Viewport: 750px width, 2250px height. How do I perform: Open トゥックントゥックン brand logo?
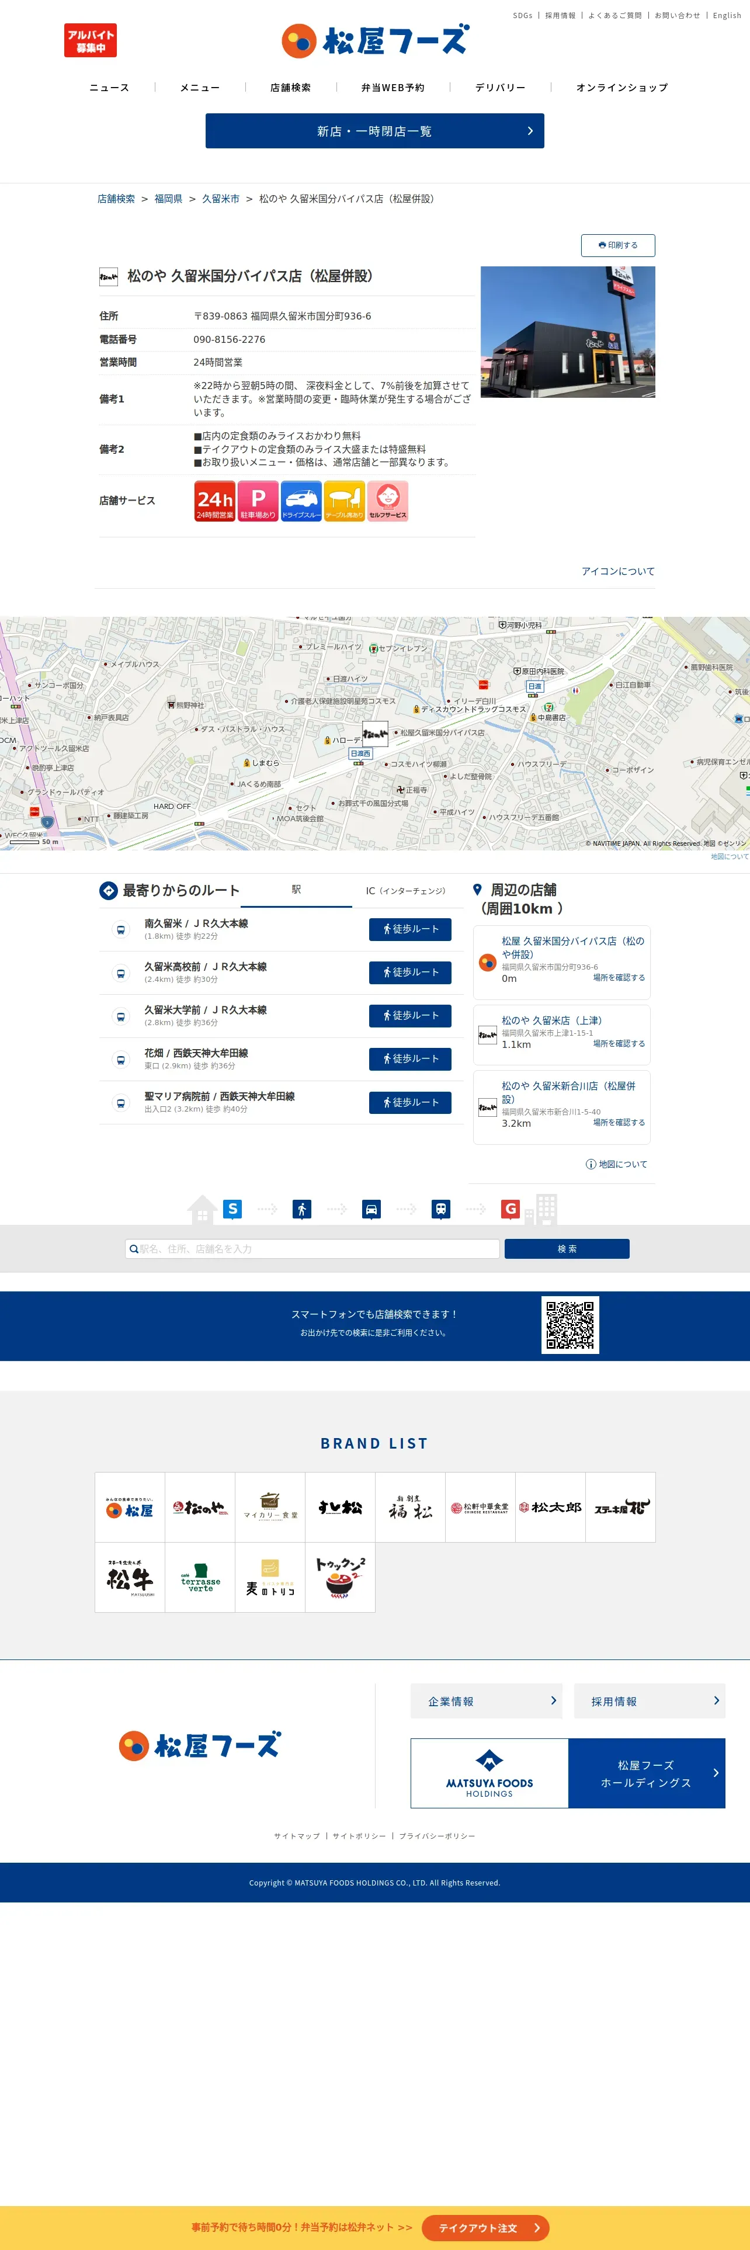(x=341, y=1578)
